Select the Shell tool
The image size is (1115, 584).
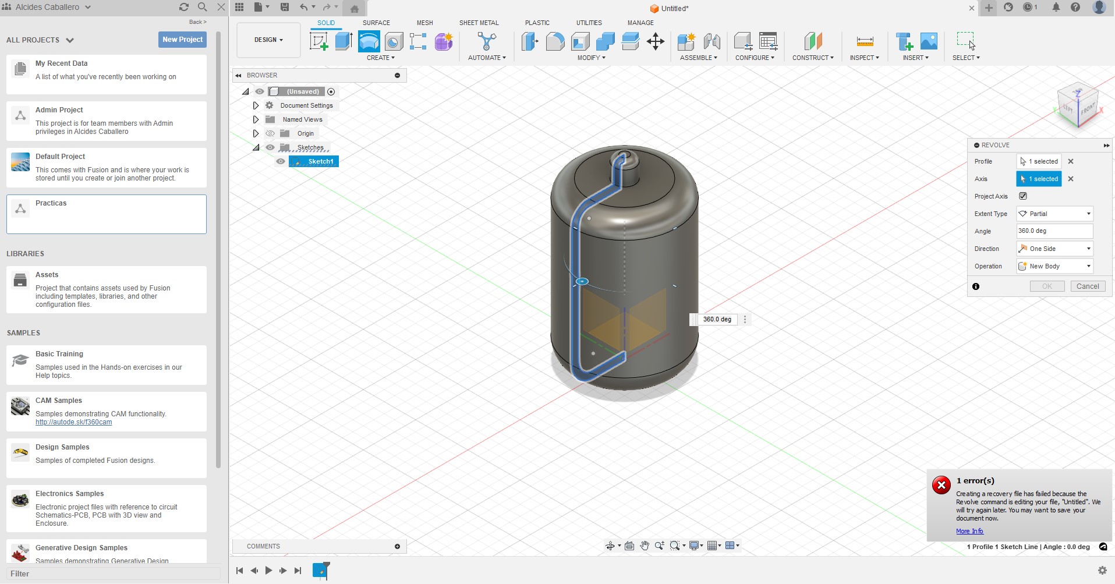(x=580, y=41)
